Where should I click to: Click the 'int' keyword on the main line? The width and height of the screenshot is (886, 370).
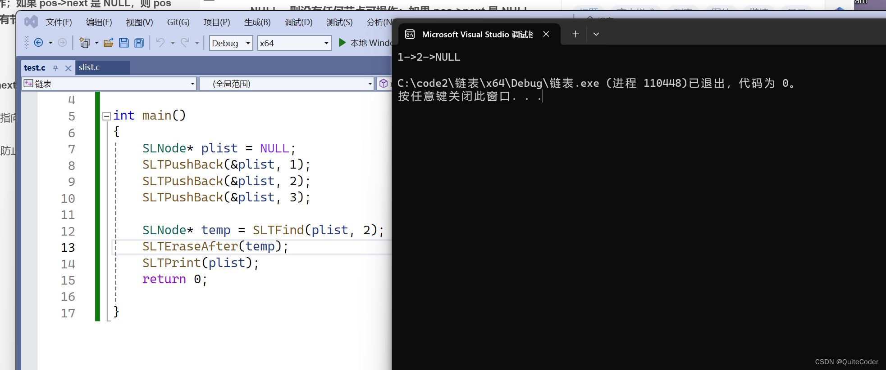[124, 116]
